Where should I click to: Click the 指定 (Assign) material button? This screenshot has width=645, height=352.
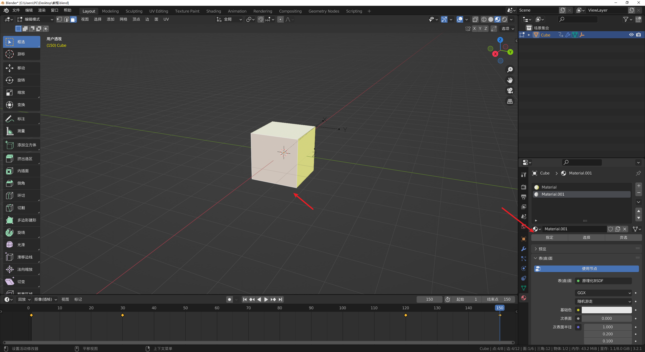coord(549,238)
